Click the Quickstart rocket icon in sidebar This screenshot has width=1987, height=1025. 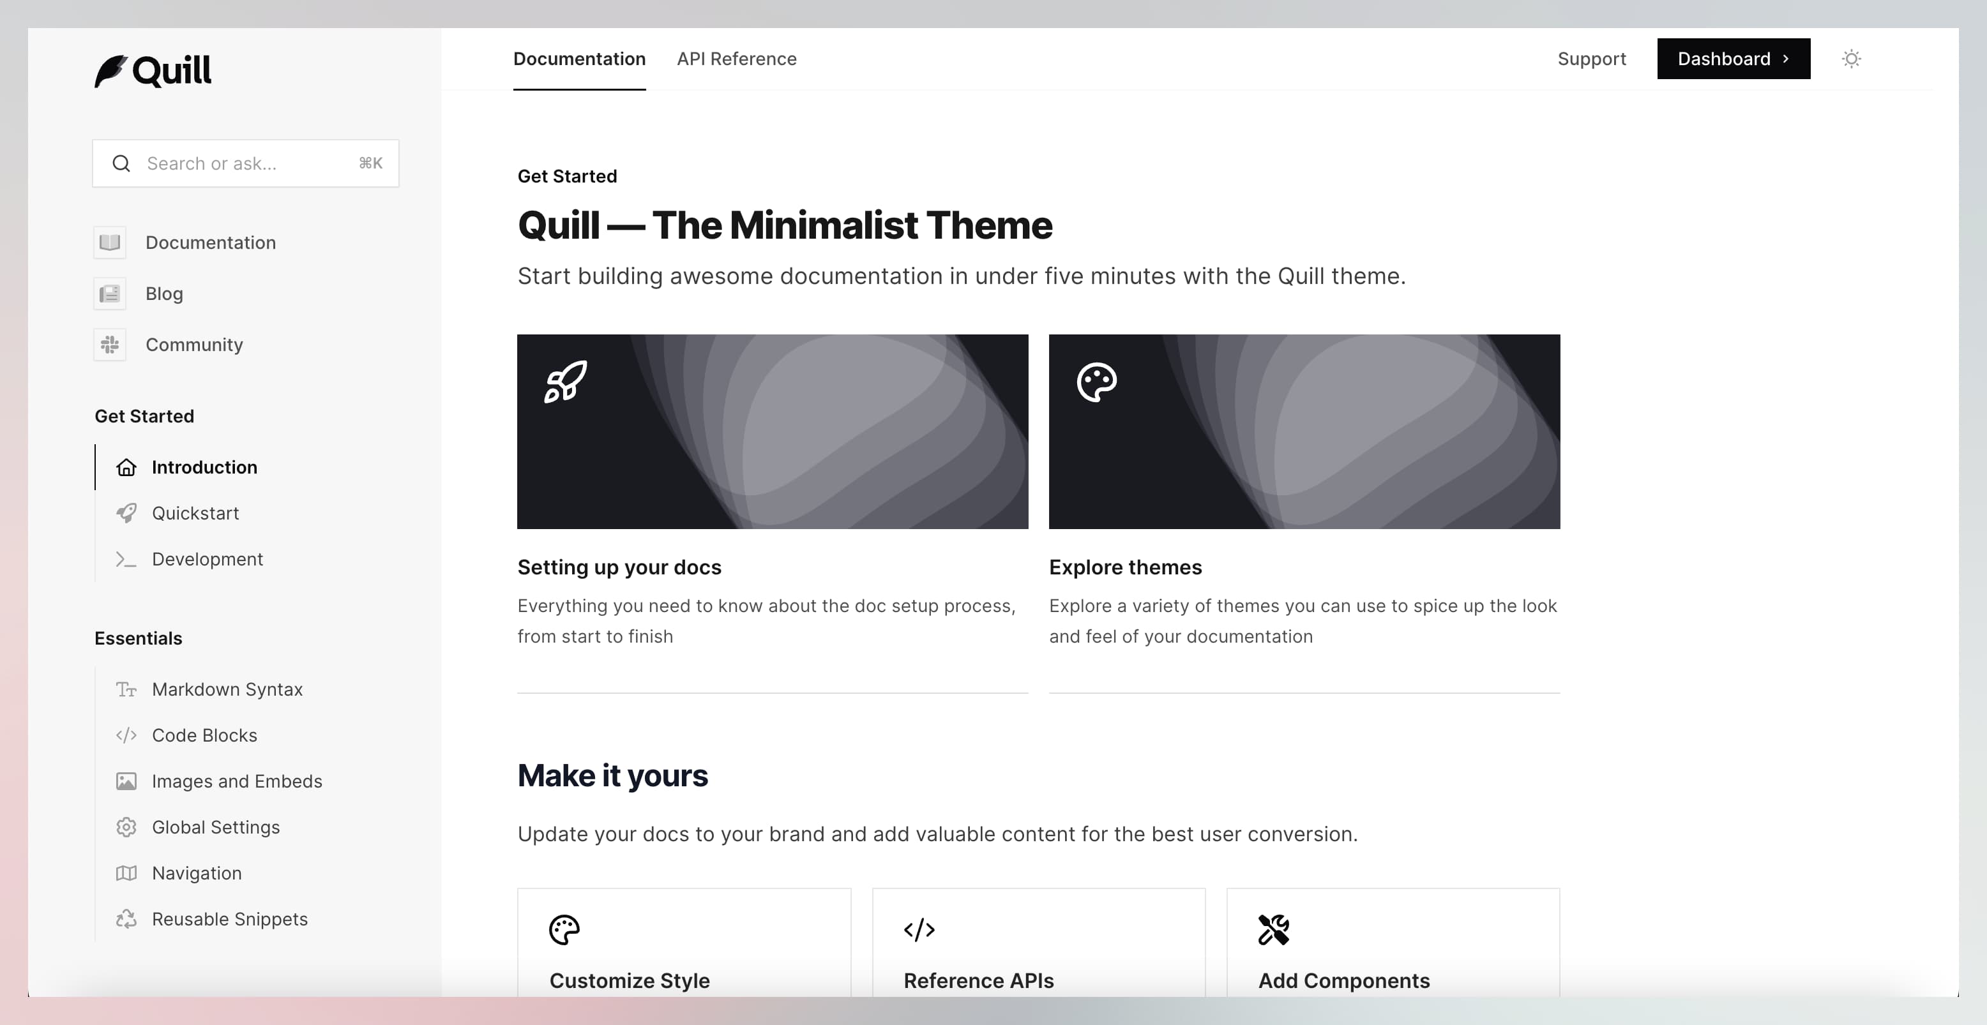click(x=126, y=513)
